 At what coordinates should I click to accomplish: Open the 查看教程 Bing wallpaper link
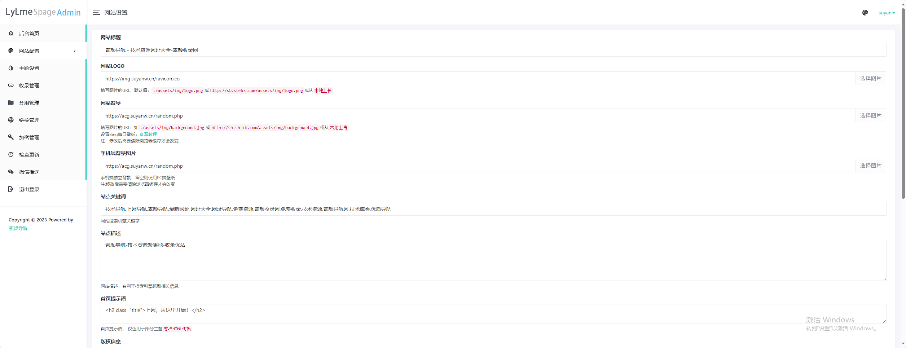(x=148, y=134)
